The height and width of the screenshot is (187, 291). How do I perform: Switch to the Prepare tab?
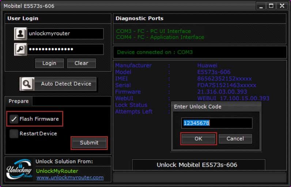[19, 101]
